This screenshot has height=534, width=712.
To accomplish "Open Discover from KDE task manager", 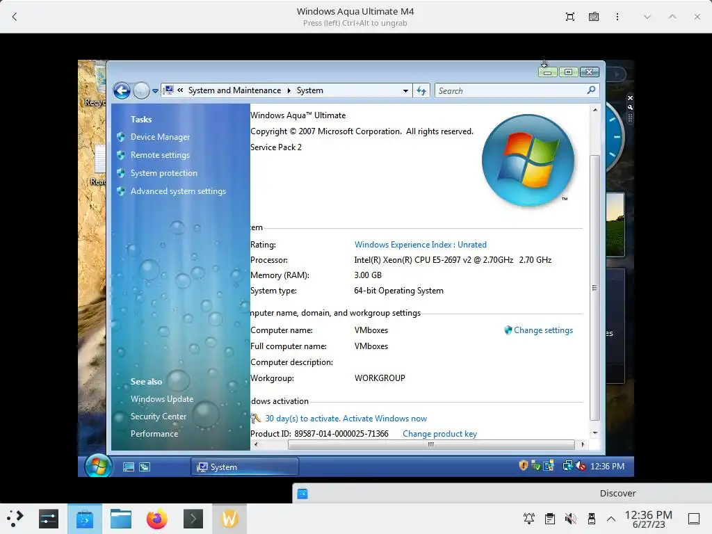I will point(85,519).
